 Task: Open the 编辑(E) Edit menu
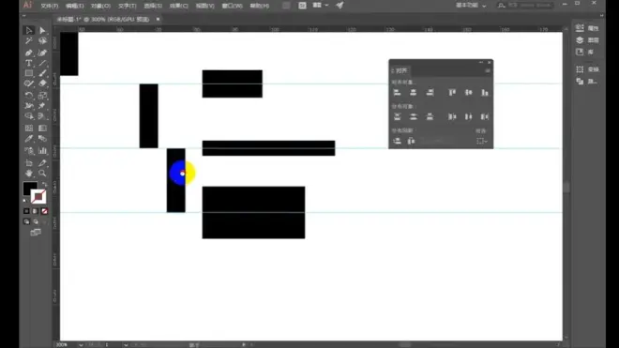(75, 6)
